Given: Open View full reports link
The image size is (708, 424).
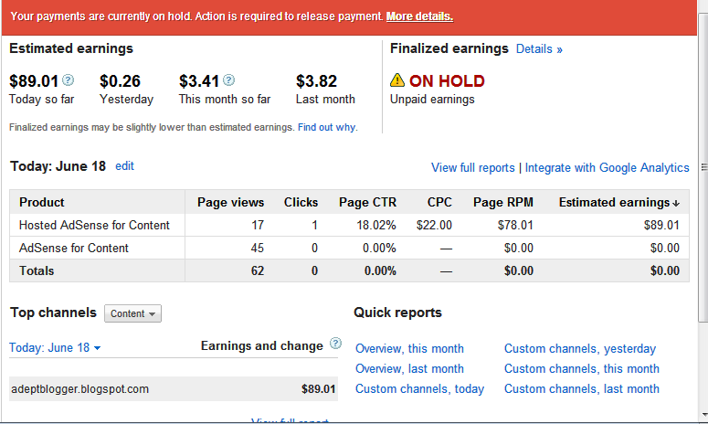Looking at the screenshot, I should 472,168.
